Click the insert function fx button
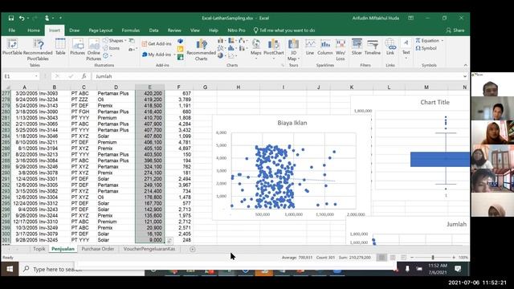The image size is (514, 289). [84, 76]
